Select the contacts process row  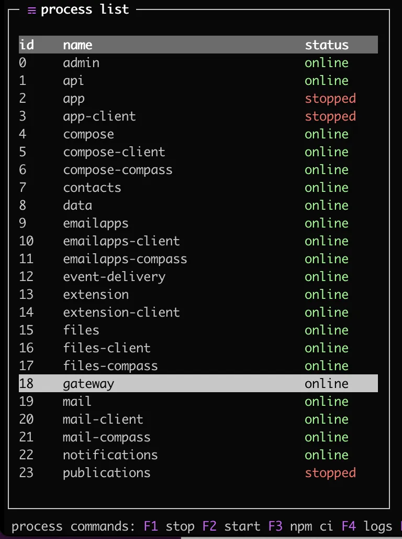click(x=198, y=188)
